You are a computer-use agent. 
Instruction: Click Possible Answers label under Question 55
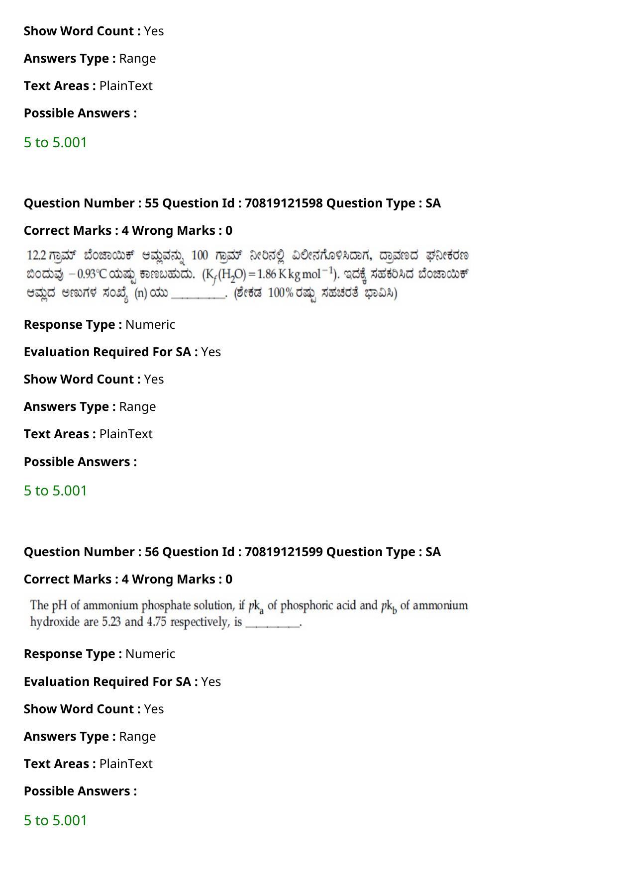[x=80, y=462]
